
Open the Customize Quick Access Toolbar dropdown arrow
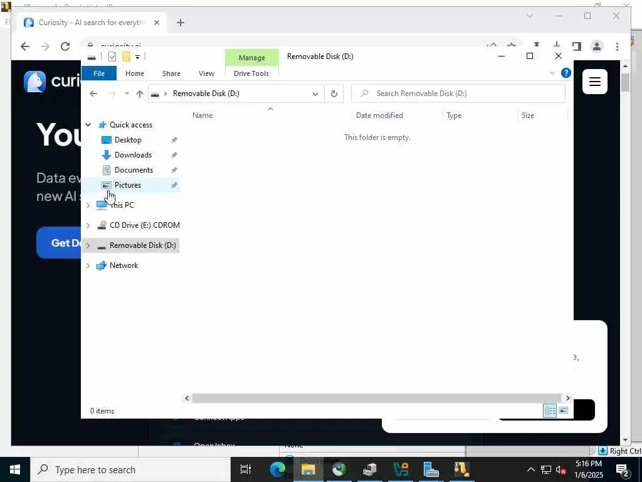point(137,56)
